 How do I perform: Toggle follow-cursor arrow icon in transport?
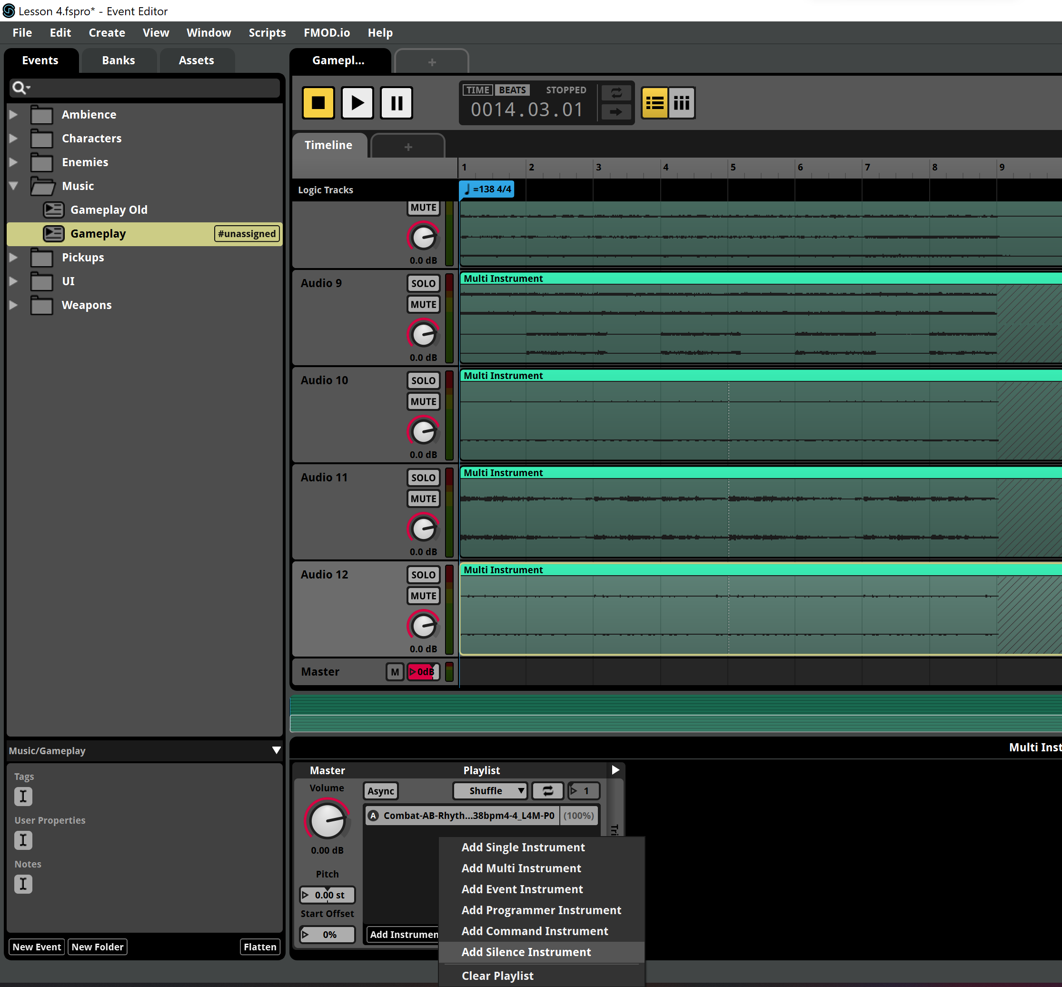tap(616, 111)
